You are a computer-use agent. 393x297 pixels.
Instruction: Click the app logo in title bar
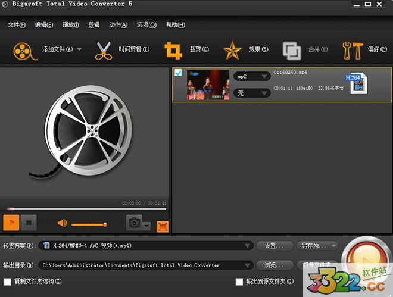[x=5, y=4]
